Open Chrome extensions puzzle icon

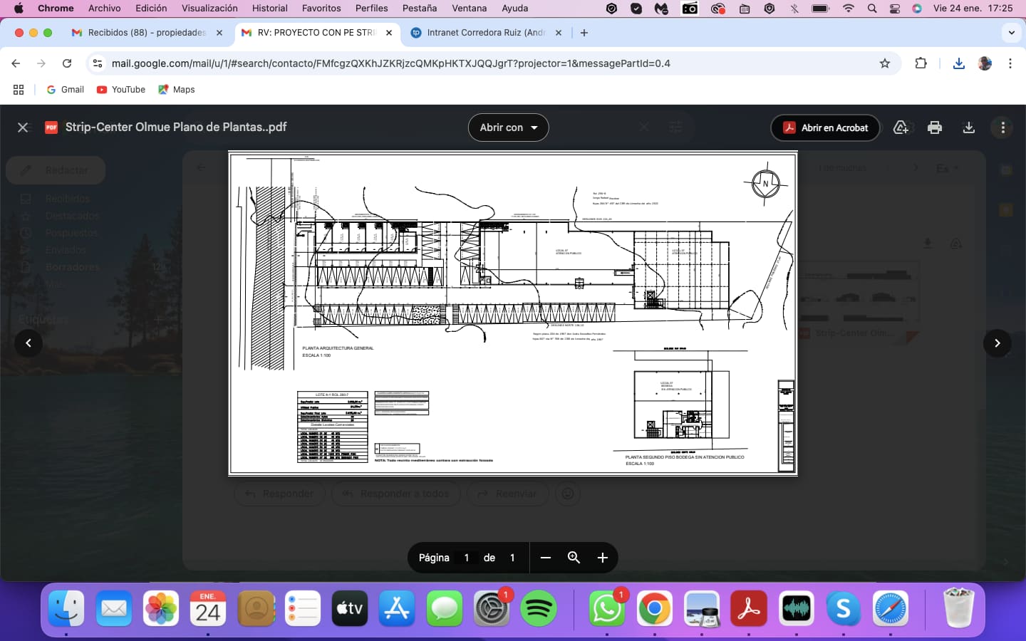(x=921, y=63)
